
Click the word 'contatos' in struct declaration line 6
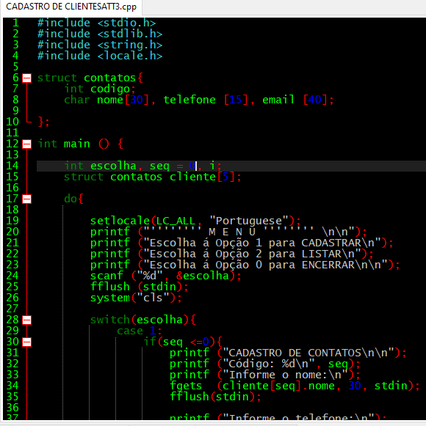(109, 78)
